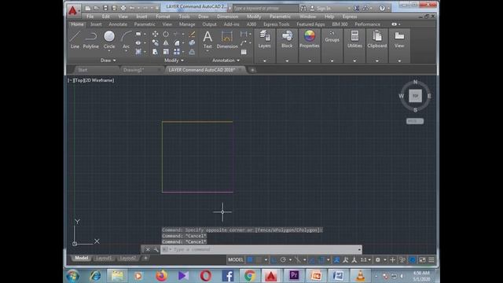The image size is (503, 283).
Task: Toggle snap mode in status bar
Action: pos(259,260)
